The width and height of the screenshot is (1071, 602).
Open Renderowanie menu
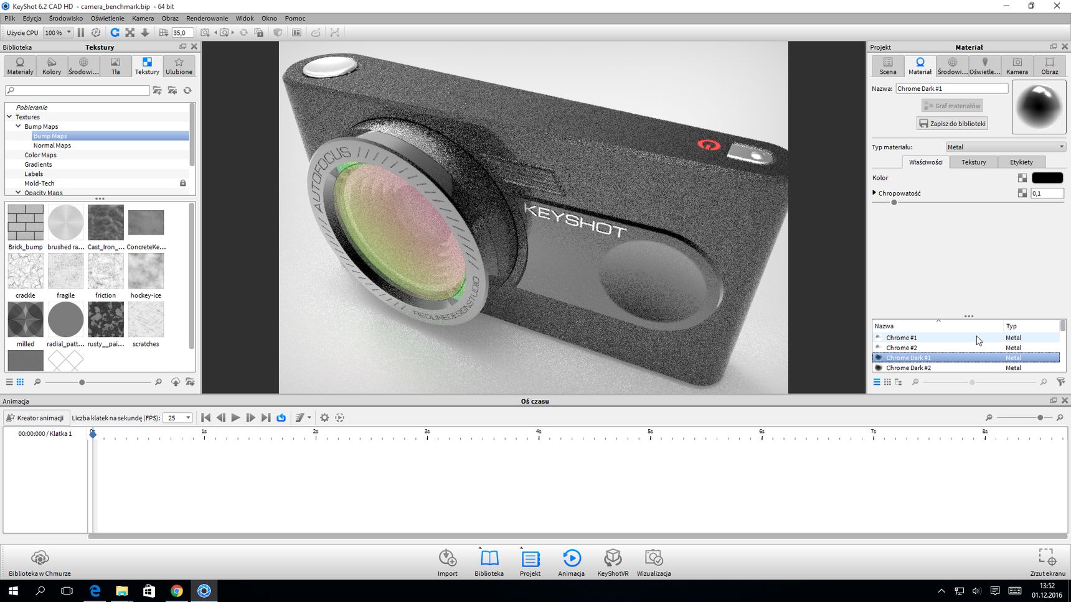207,18
